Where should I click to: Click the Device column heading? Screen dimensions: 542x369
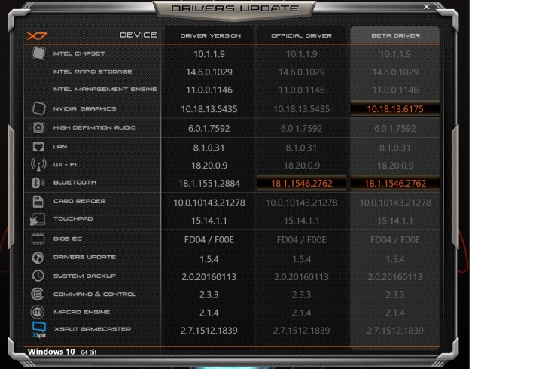click(139, 35)
